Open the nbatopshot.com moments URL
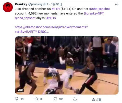Viewport: 122px width, 103px height. tap(51, 30)
